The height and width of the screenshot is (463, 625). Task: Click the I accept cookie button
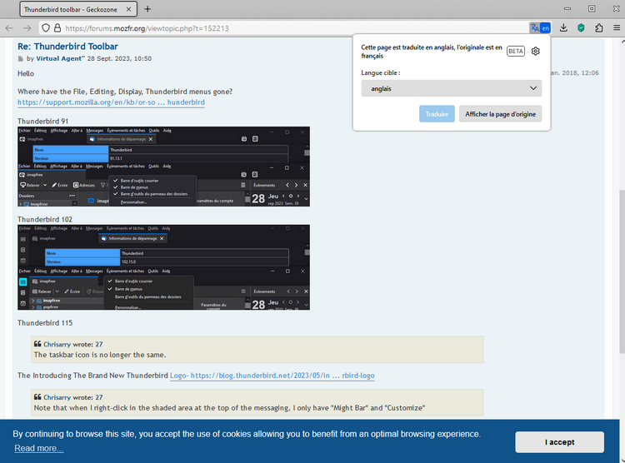pyautogui.click(x=560, y=442)
